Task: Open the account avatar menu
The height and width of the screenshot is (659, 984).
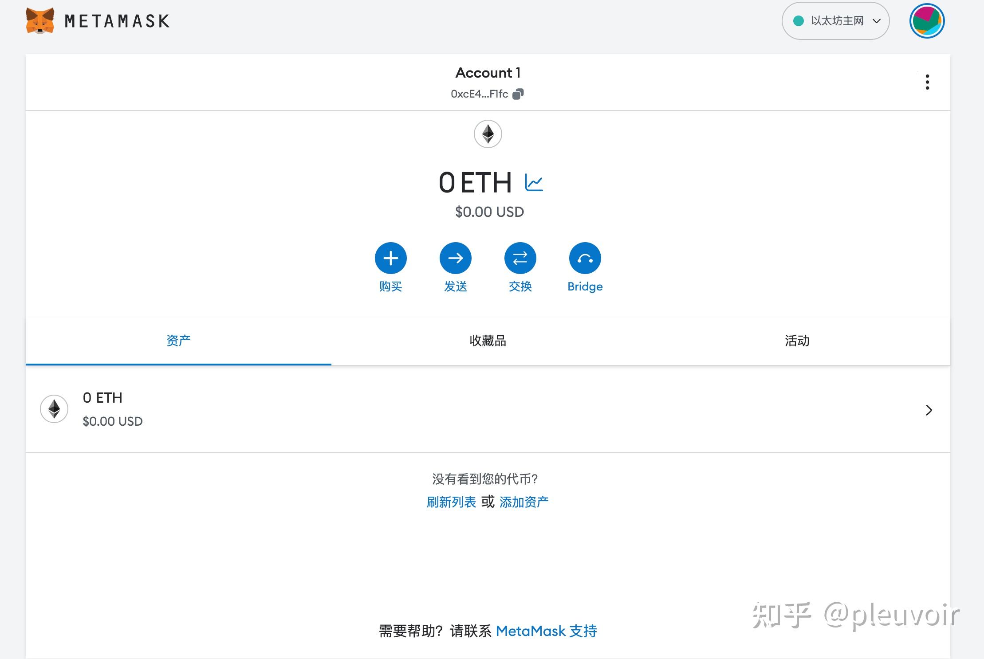Action: click(927, 21)
